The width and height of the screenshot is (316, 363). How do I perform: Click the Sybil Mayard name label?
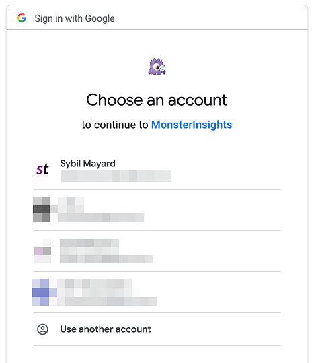point(87,164)
